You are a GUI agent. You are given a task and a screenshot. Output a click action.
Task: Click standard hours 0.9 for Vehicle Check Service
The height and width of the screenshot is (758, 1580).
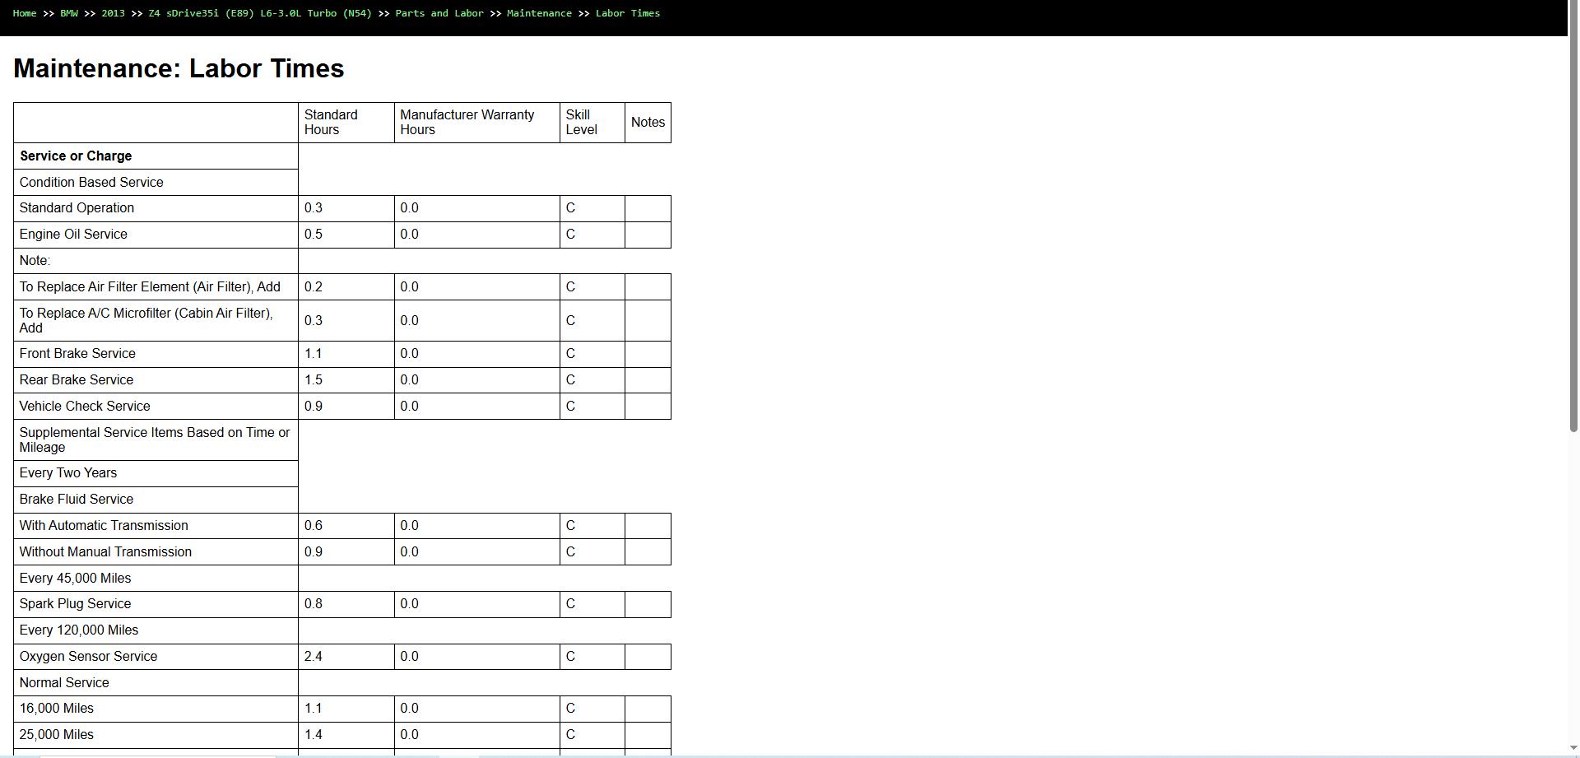[x=346, y=407]
